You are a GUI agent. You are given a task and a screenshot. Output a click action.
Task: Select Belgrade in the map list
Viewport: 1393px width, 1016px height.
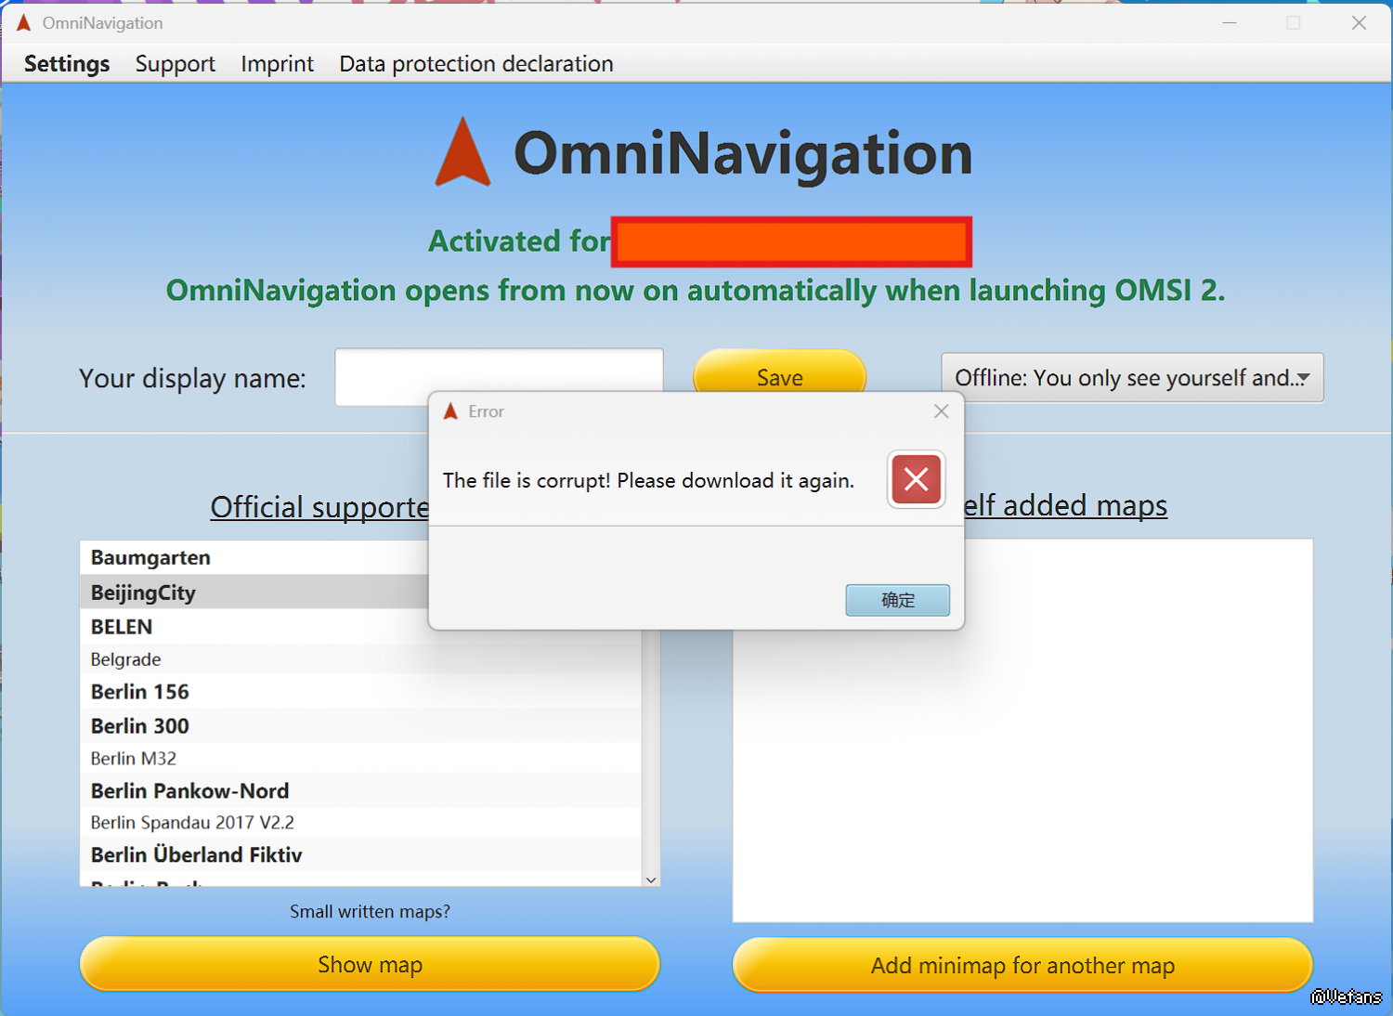pos(360,659)
